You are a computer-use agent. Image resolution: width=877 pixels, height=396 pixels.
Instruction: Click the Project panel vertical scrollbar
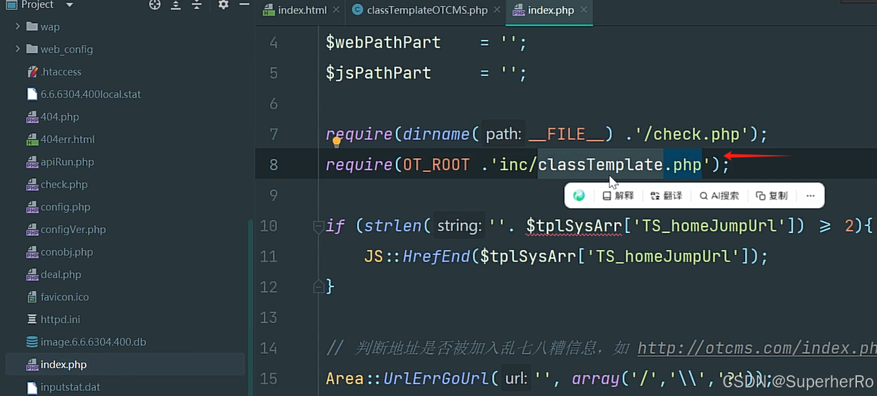pyautogui.click(x=250, y=307)
